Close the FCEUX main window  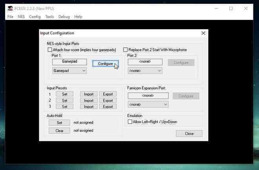click(x=246, y=8)
